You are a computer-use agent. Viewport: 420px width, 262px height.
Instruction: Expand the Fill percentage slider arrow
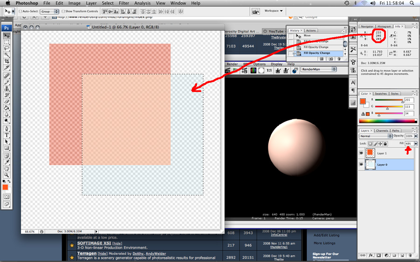(x=416, y=144)
